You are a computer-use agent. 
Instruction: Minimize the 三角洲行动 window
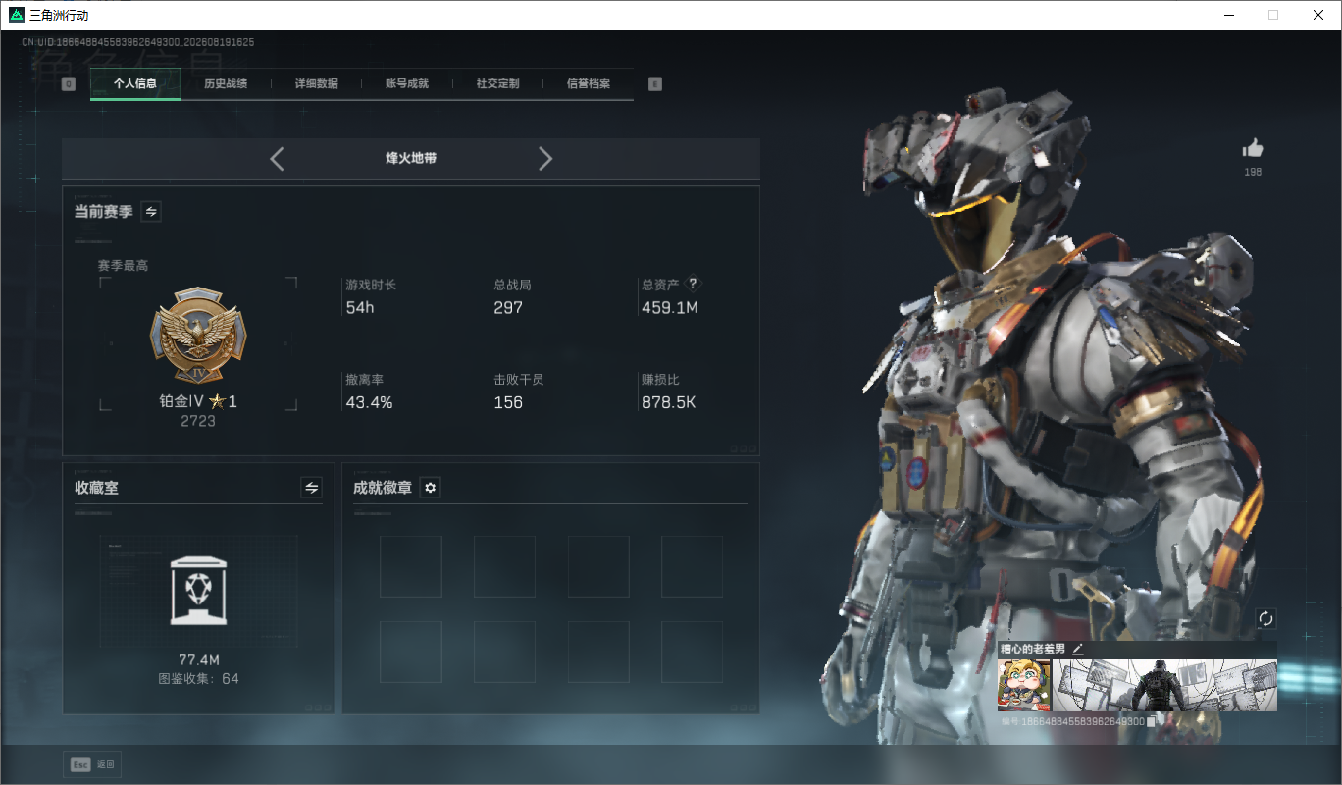pyautogui.click(x=1228, y=15)
